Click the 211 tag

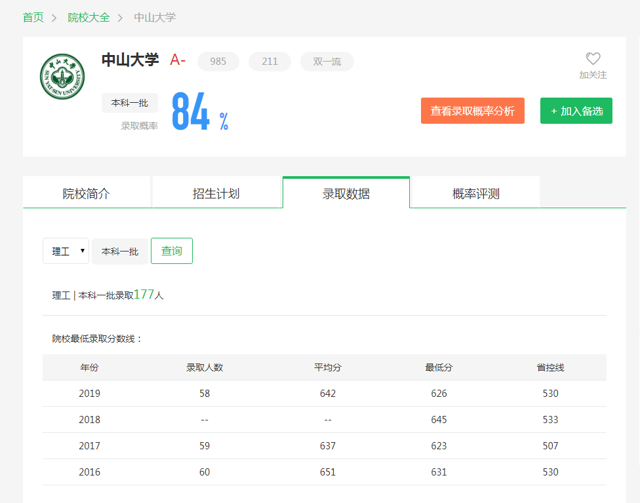[270, 62]
